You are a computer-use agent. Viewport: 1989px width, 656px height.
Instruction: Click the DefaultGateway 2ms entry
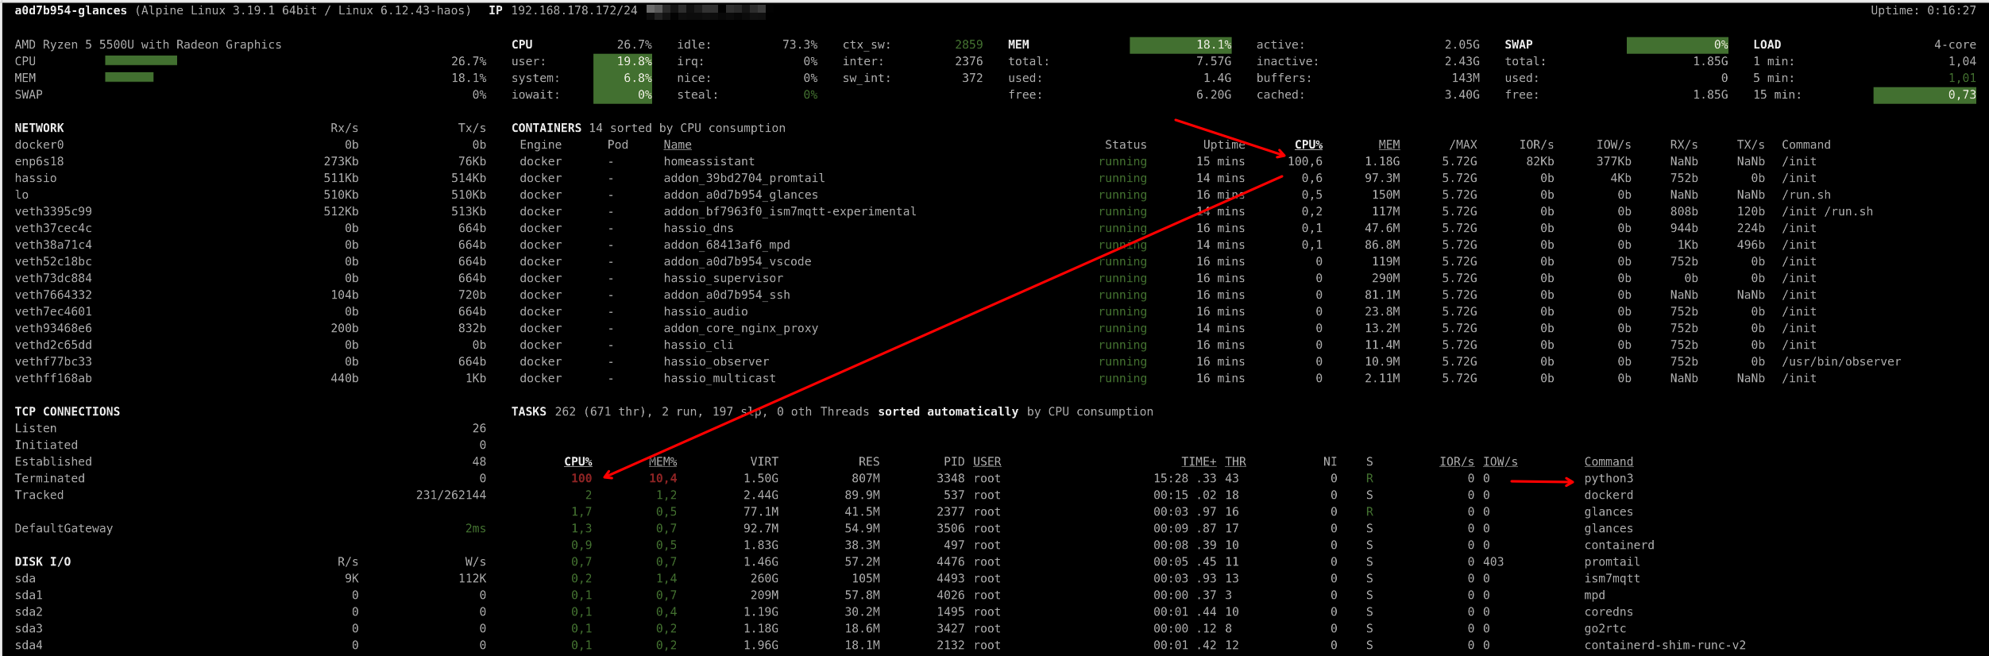(x=250, y=528)
